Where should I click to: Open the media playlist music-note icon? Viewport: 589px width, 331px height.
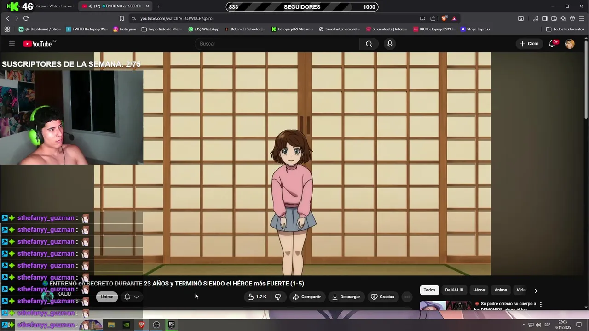pyautogui.click(x=536, y=18)
